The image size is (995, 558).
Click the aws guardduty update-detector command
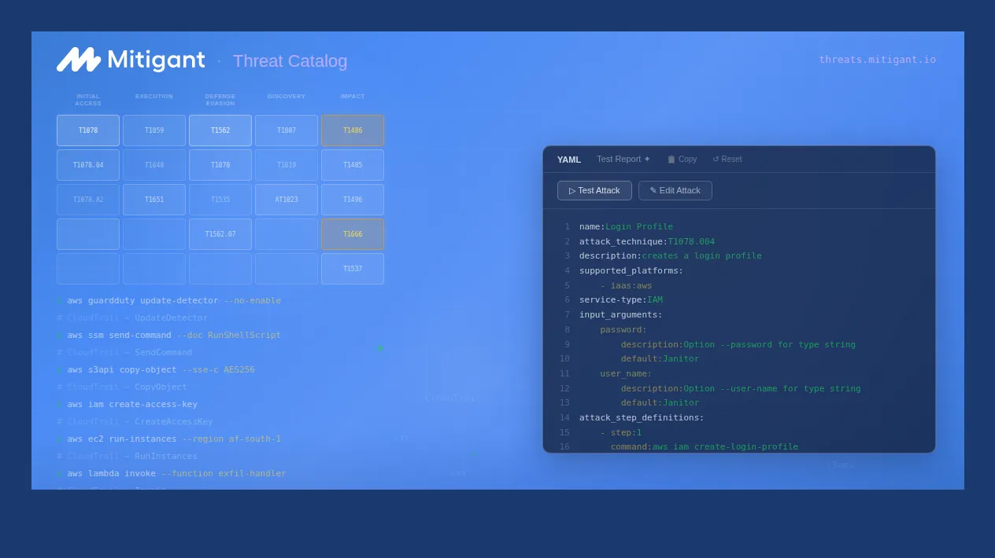(x=169, y=300)
